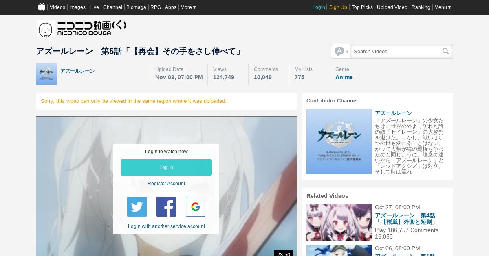
Task: Click the uploader channel avatar thumbnail
Action: point(46,74)
